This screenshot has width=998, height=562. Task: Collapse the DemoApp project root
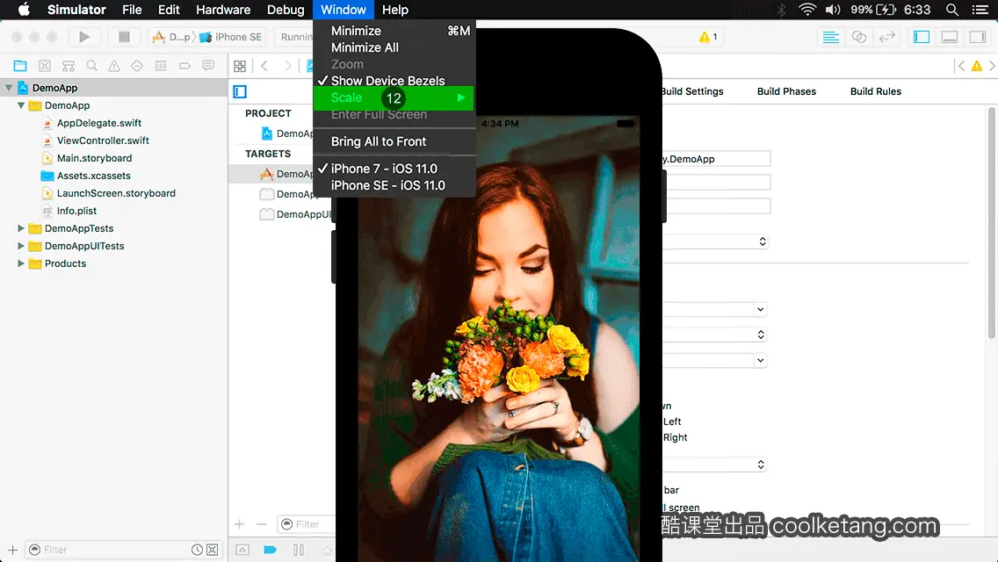pyautogui.click(x=9, y=88)
